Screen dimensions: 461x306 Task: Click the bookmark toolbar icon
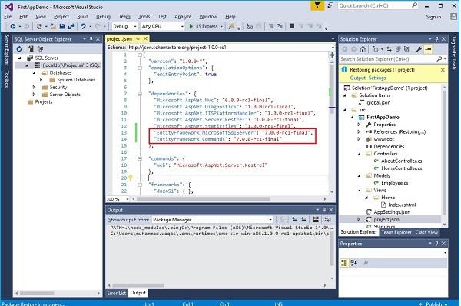(x=292, y=26)
